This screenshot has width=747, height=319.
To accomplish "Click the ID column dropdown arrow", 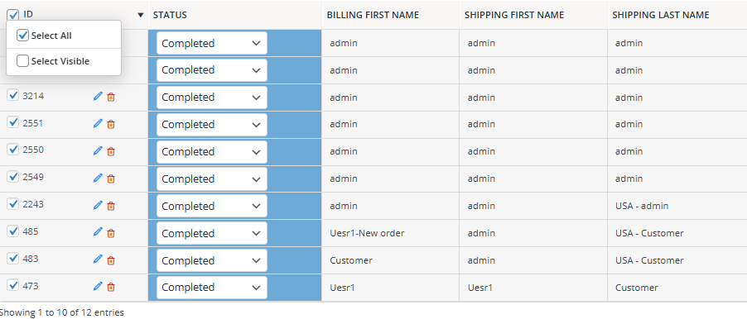I will (141, 15).
